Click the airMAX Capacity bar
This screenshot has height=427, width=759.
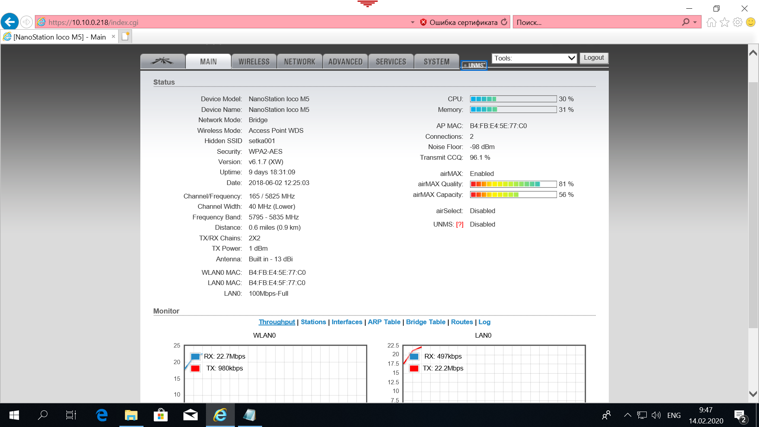(513, 195)
